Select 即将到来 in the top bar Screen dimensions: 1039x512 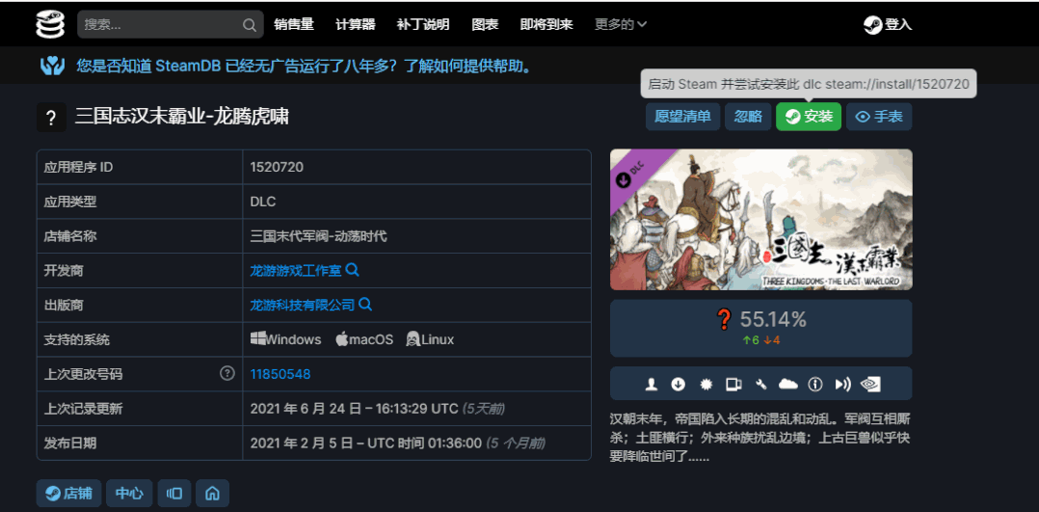[x=546, y=24]
